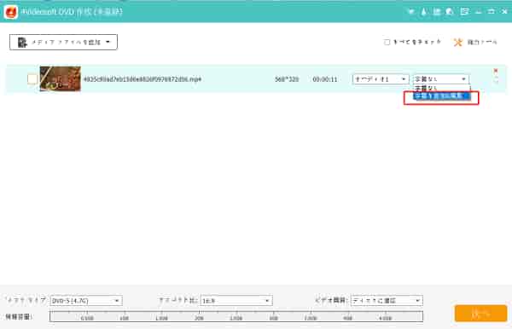
Task: Open the shopping cart purchase icon
Action: 411,12
